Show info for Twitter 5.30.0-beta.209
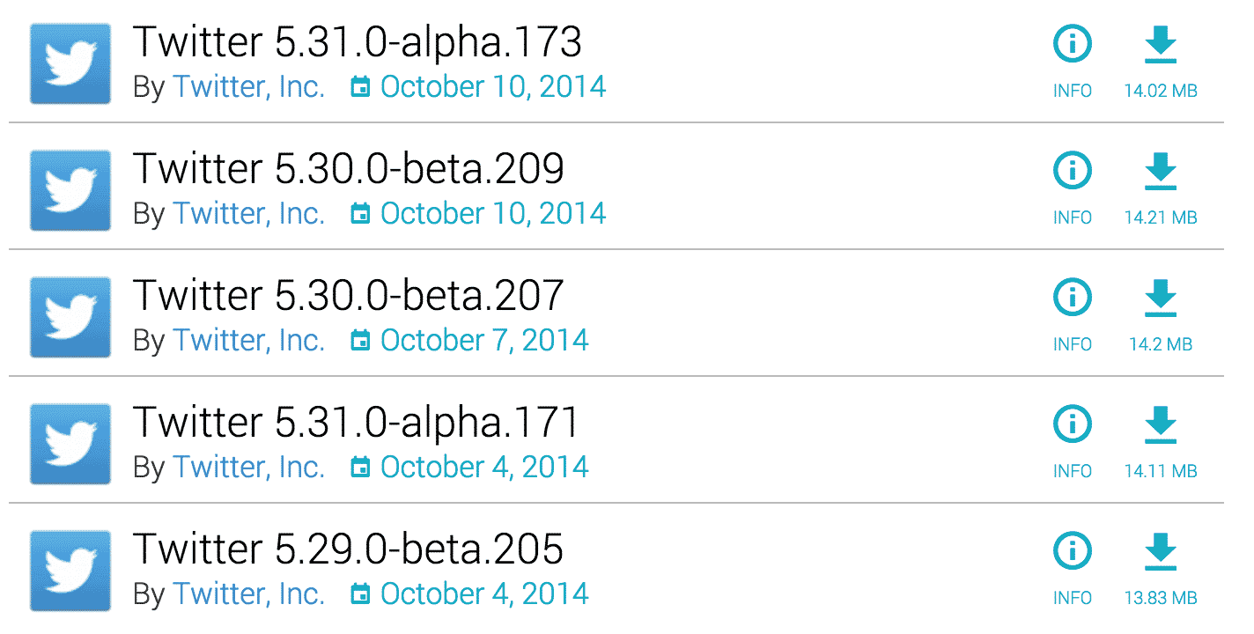This screenshot has height=634, width=1254. (x=1072, y=187)
